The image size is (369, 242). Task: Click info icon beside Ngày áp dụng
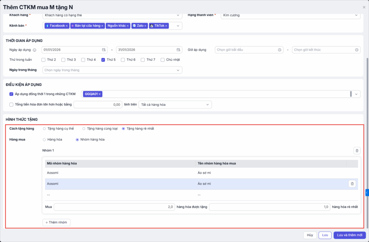(35, 50)
